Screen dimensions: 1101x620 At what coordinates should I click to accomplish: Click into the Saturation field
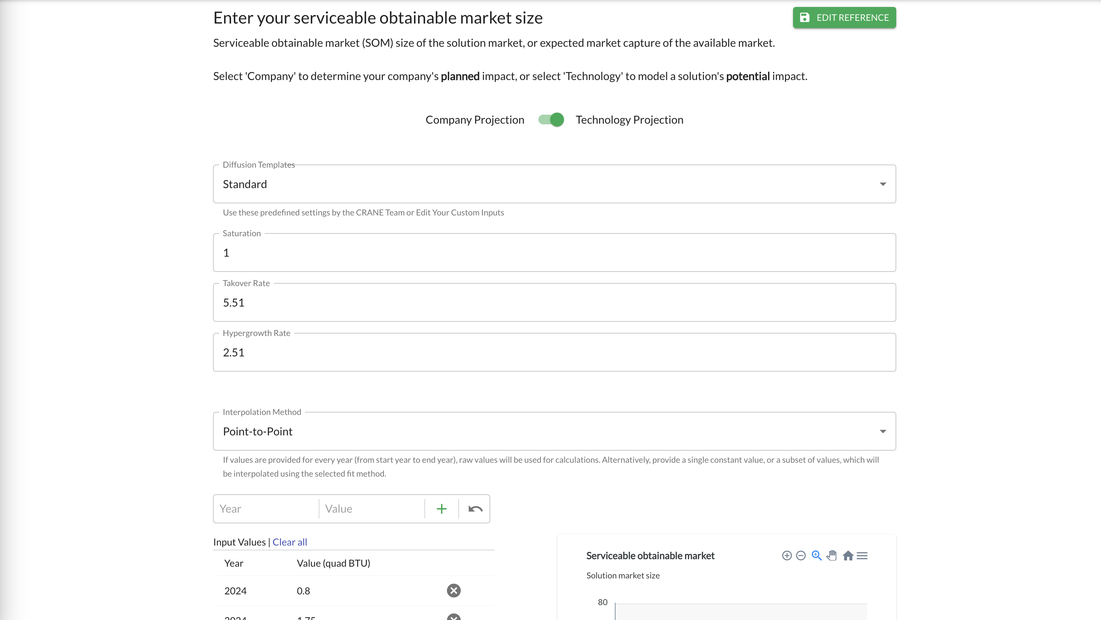(554, 253)
